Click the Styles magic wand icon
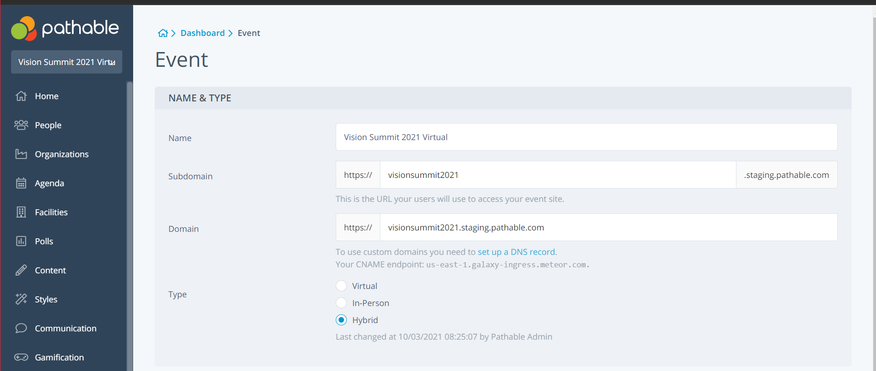The width and height of the screenshot is (876, 371). (21, 299)
